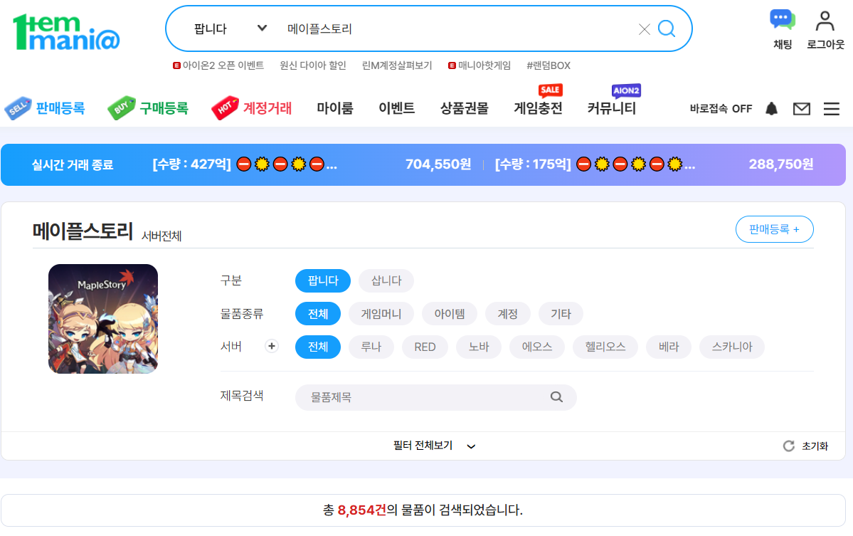Viewport: 853px width, 536px height.
Task: Click the 288,750원 price text
Action: coord(780,164)
